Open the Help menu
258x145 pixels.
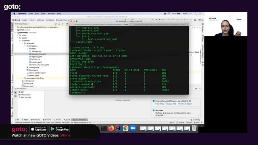point(59,14)
